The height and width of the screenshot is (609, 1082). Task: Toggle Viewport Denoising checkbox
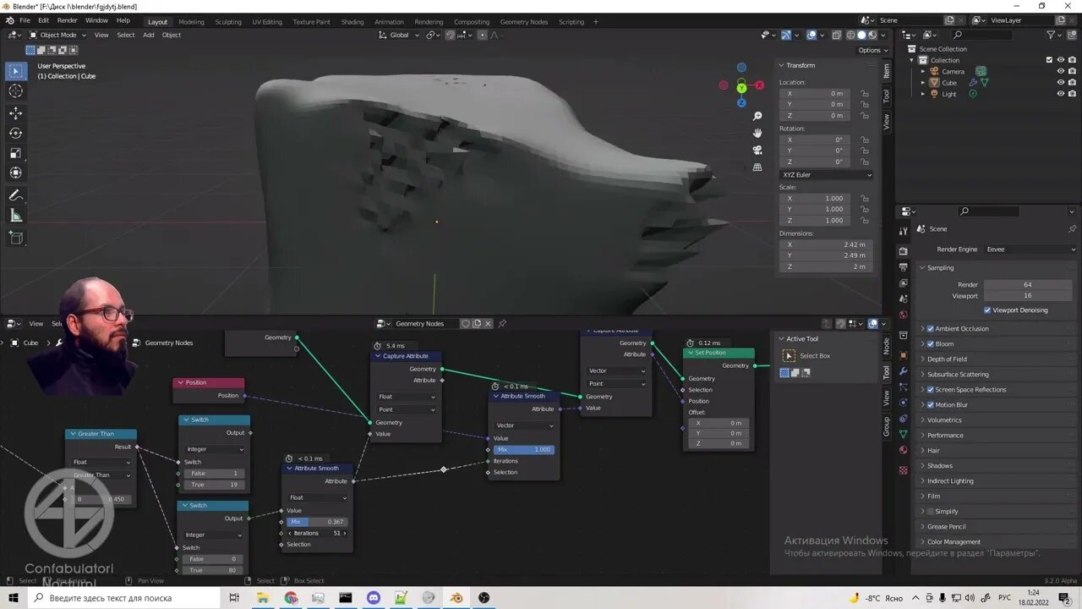tap(987, 310)
